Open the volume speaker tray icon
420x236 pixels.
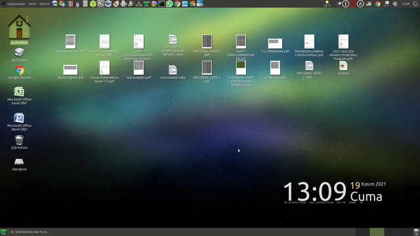coord(395,4)
